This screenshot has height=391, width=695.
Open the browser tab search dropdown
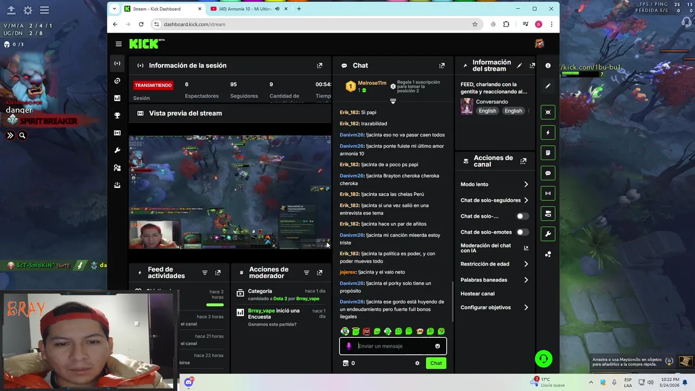(x=114, y=9)
